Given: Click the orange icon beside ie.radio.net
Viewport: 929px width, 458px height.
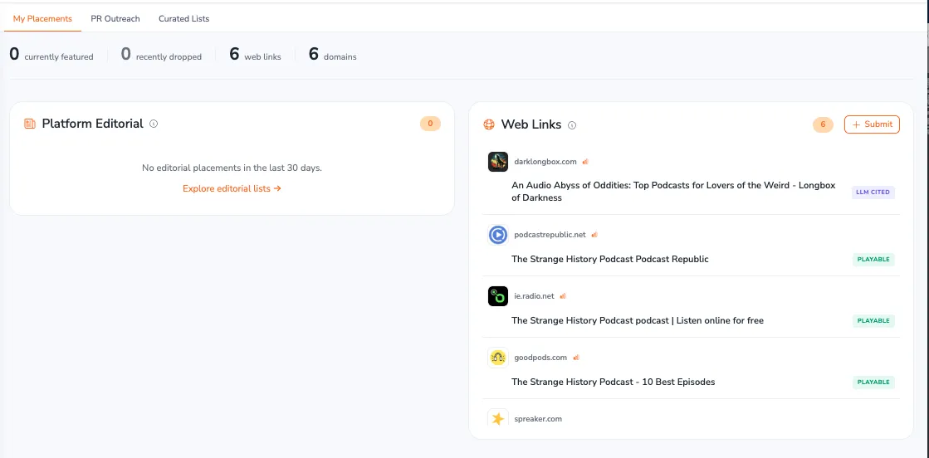Looking at the screenshot, I should 563,295.
